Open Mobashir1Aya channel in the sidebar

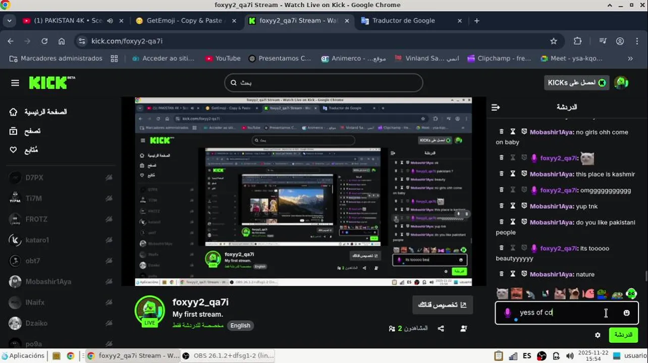(x=61, y=282)
